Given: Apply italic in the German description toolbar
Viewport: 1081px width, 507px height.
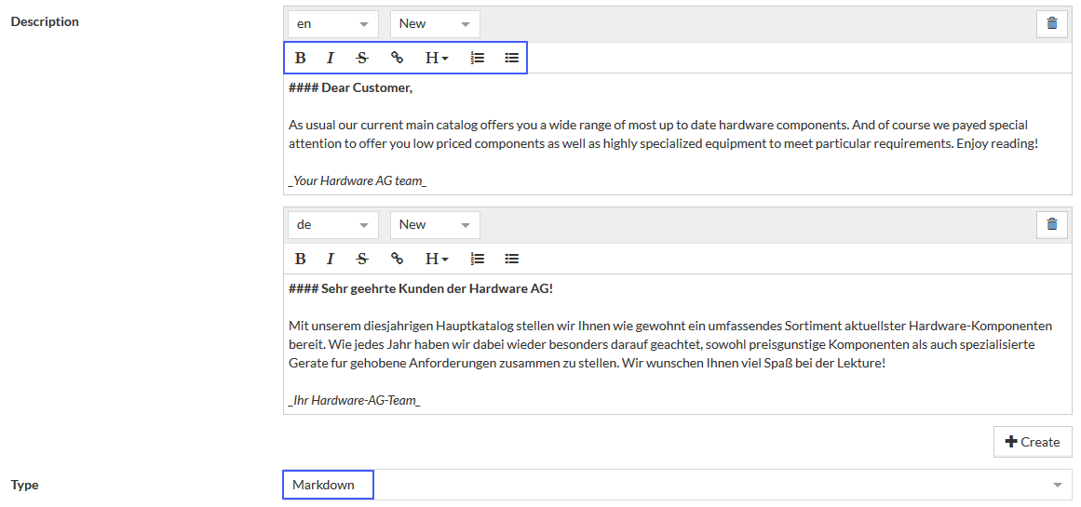Looking at the screenshot, I should point(331,259).
